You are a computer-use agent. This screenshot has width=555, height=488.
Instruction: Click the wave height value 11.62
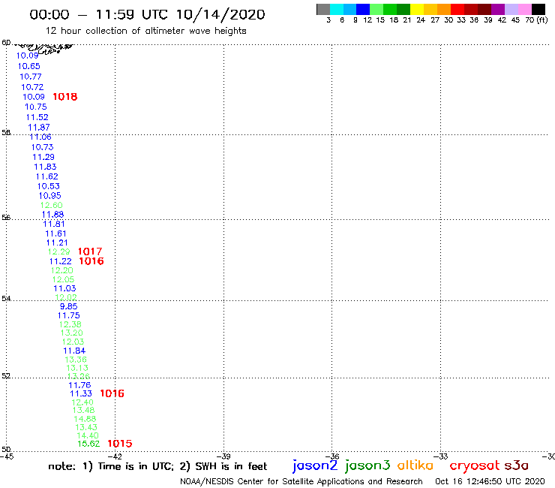(46, 176)
